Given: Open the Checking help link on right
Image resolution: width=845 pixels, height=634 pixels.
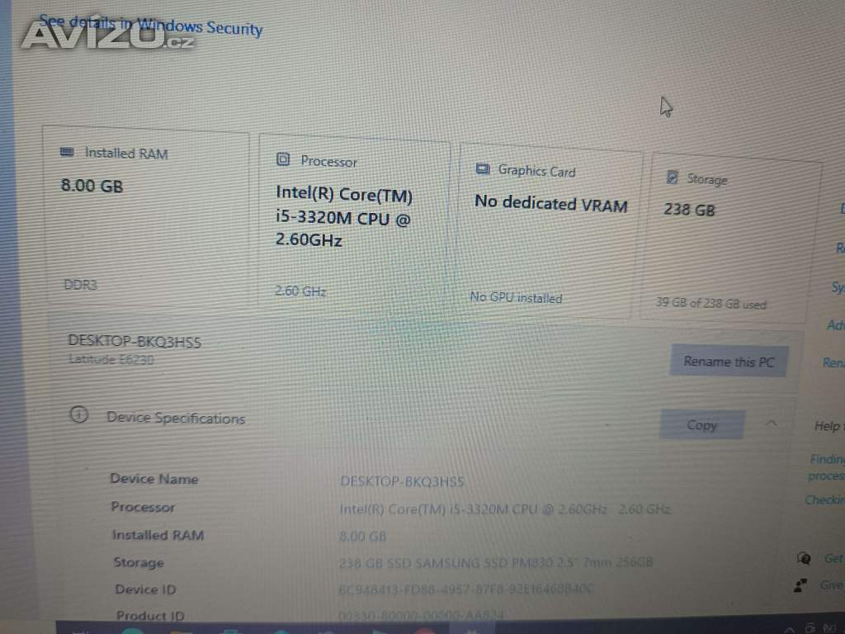Looking at the screenshot, I should point(824,499).
